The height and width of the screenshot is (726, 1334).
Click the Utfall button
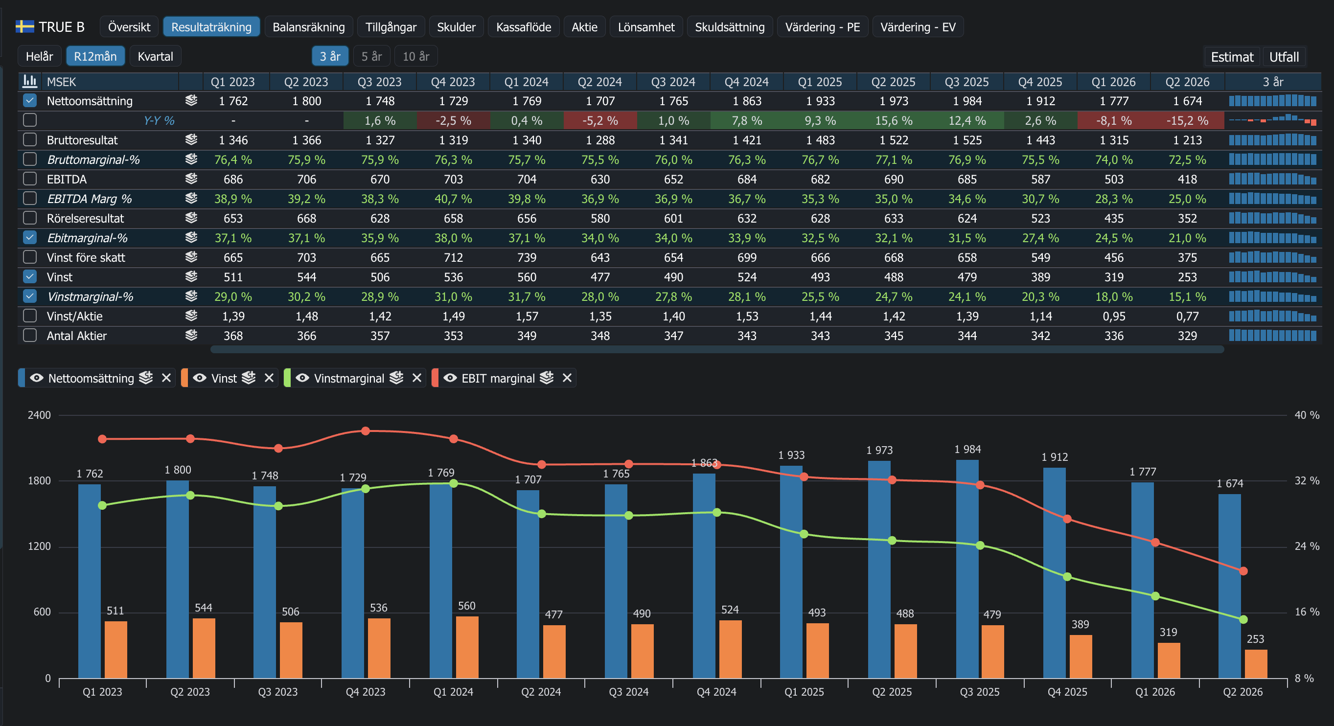click(x=1284, y=56)
